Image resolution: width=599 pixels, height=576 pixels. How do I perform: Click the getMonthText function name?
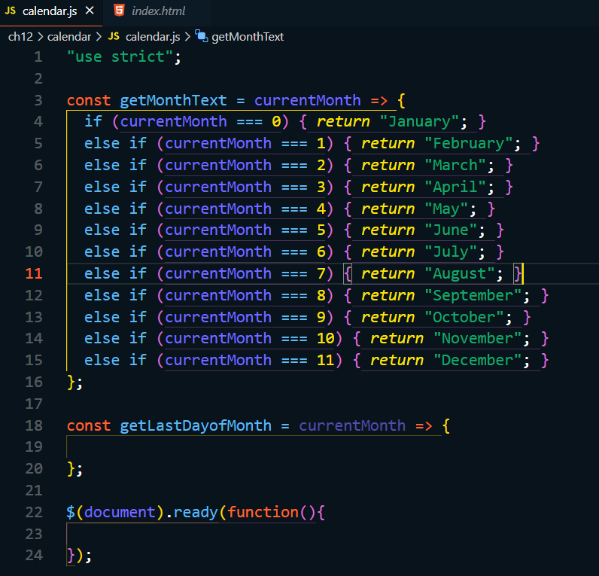173,101
